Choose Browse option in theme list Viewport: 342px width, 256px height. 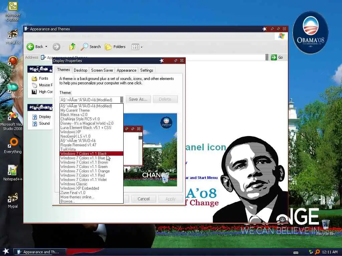pos(92,201)
